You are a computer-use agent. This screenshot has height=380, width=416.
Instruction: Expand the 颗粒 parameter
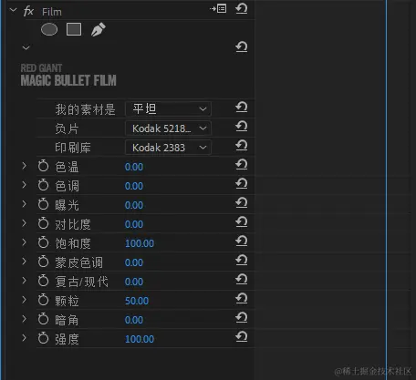tap(25, 300)
